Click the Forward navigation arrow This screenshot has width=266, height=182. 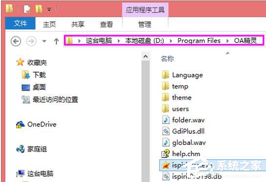click(x=31, y=41)
